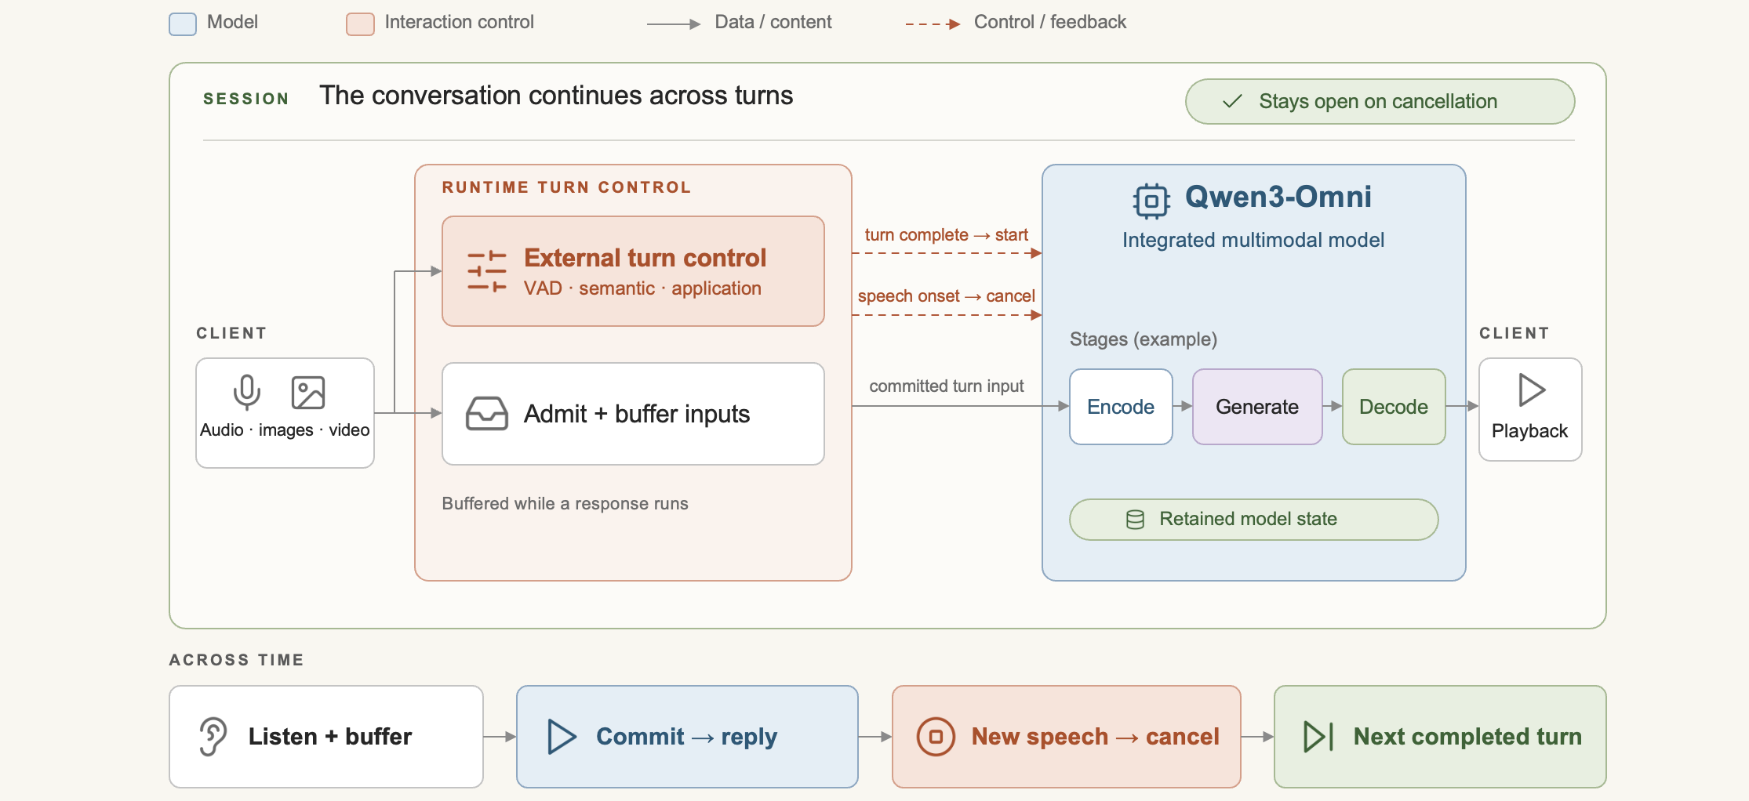Click the image icon beside the microphone
Screen dimensions: 1749x801
point(308,393)
